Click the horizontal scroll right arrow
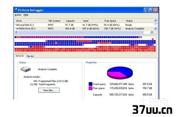 [152, 32]
